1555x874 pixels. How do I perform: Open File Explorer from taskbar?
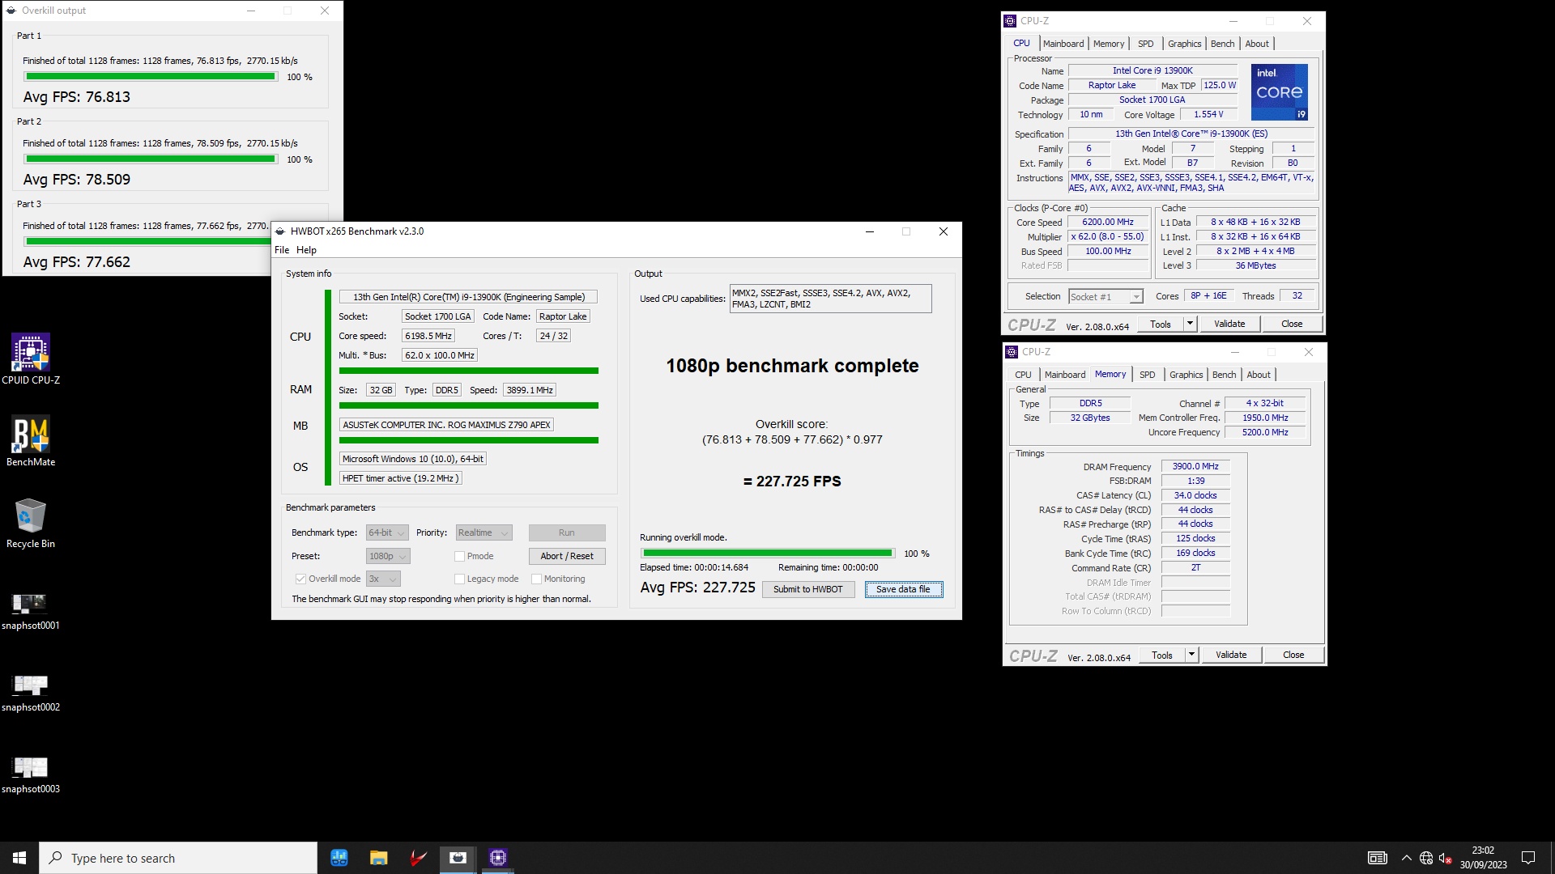point(378,858)
